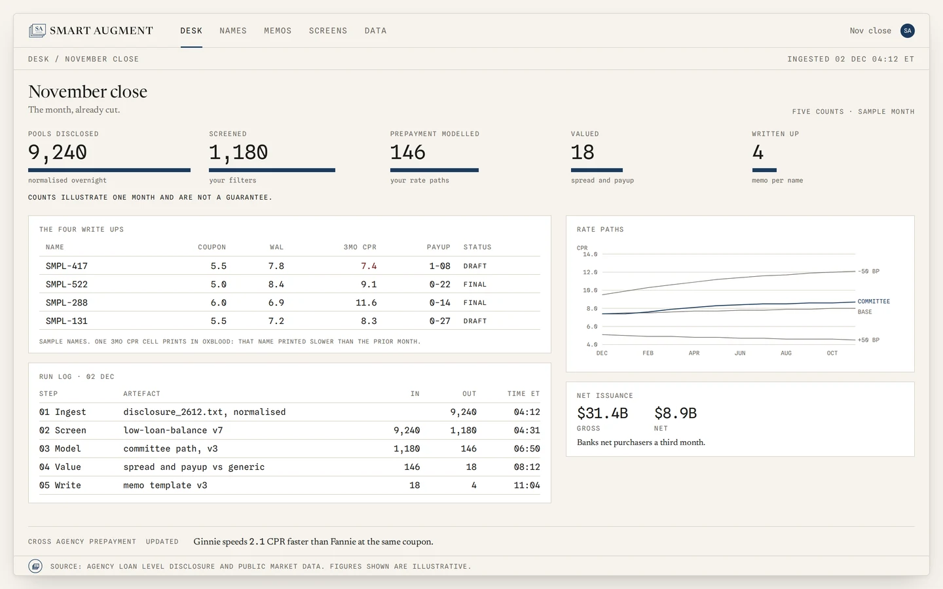Click the 1-08 payup value

pos(440,266)
